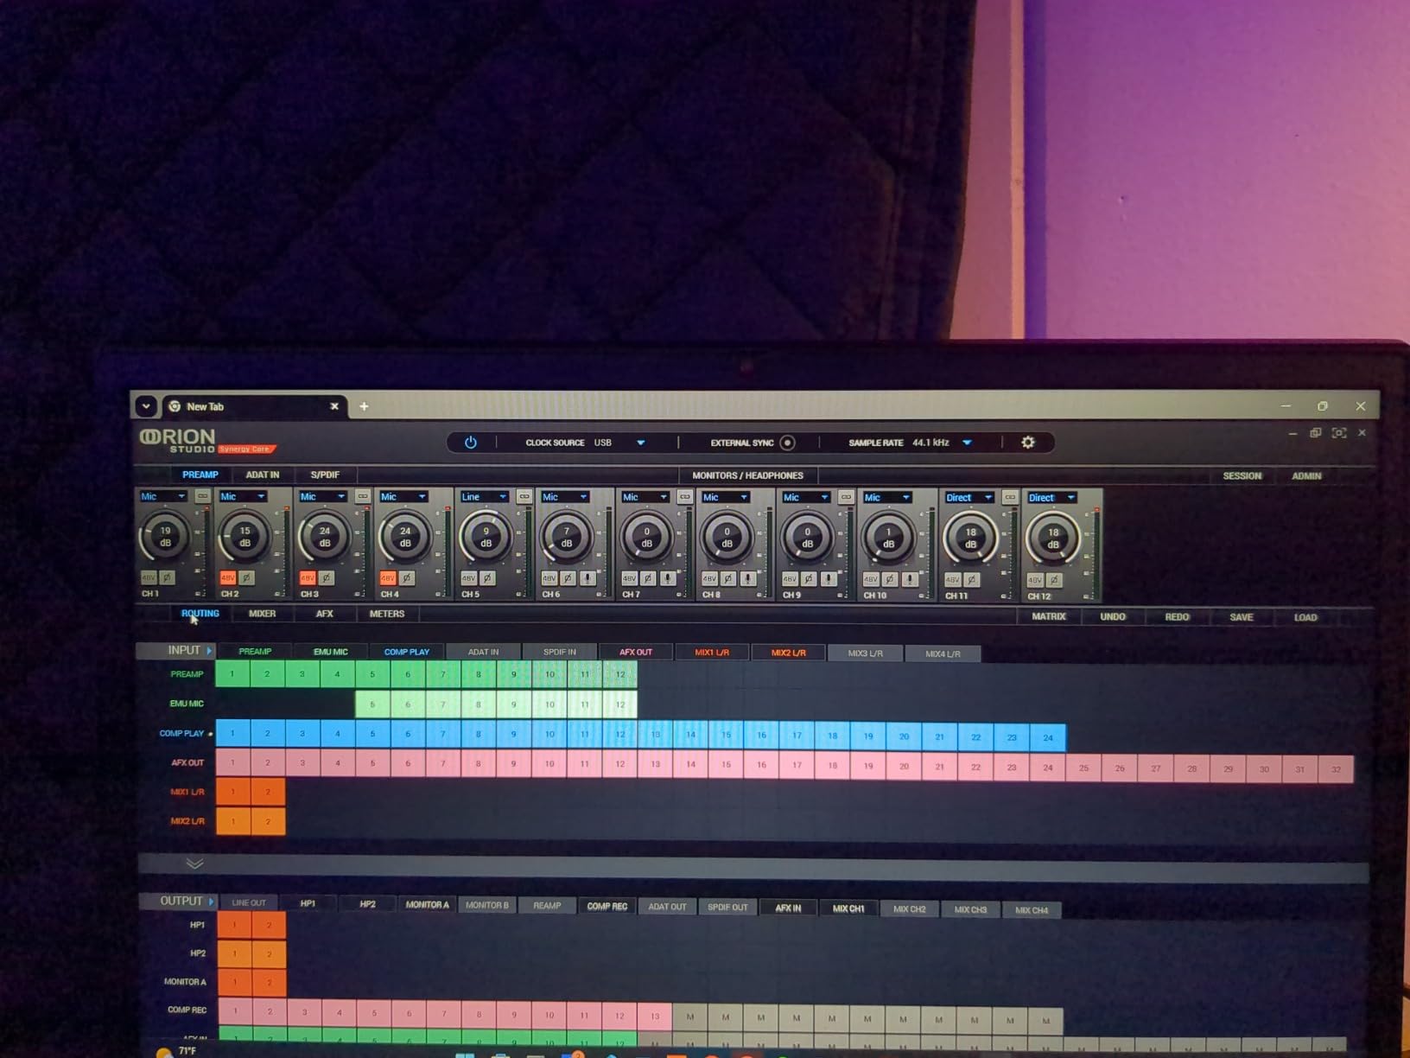Toggle the External Sync radio button
This screenshot has width=1410, height=1058.
coord(787,443)
